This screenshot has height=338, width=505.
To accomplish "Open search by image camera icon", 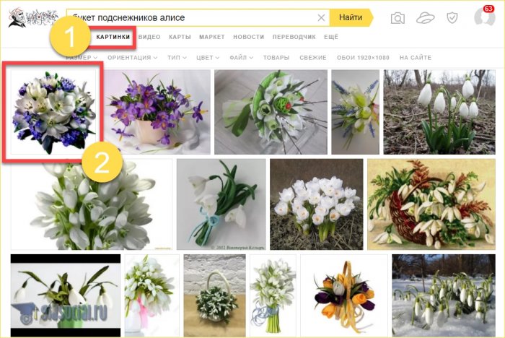I will (x=398, y=18).
